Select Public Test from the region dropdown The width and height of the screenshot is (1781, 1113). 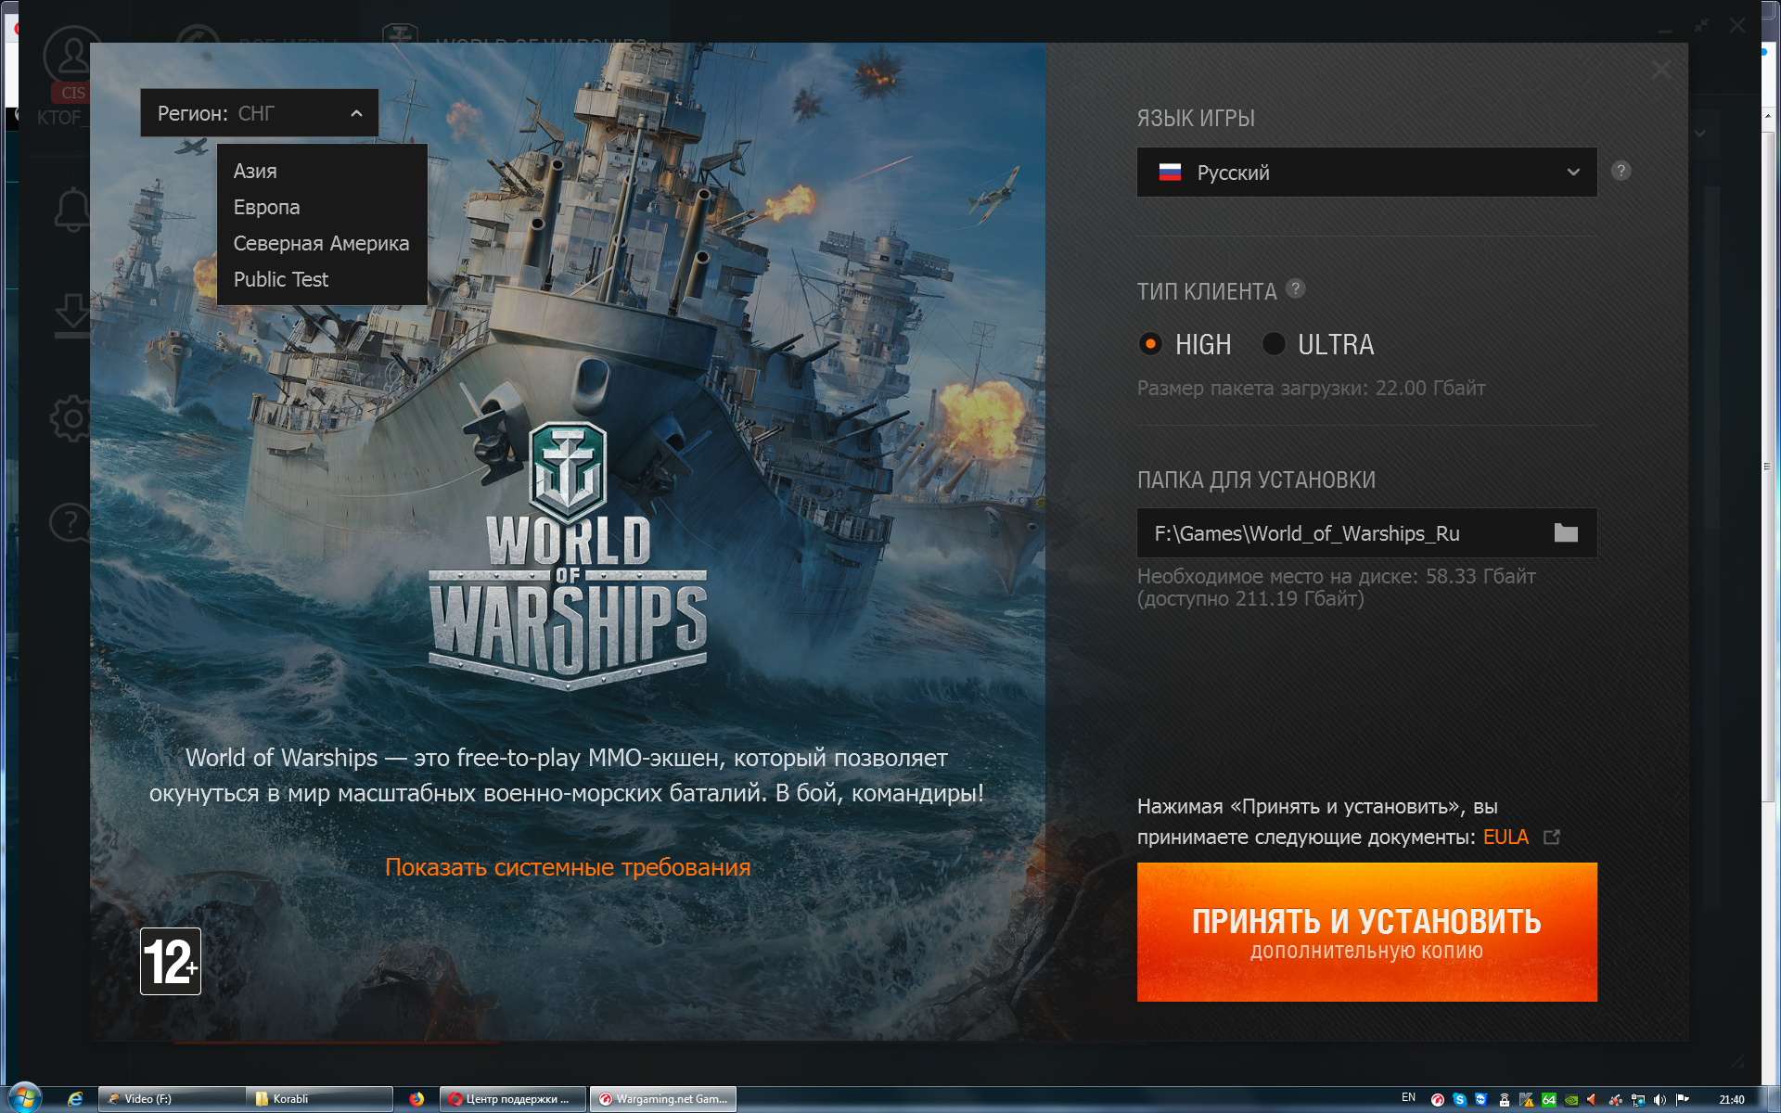click(281, 279)
